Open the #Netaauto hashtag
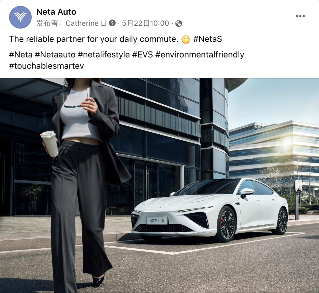Viewport: 319px width, 293px height. pos(55,55)
